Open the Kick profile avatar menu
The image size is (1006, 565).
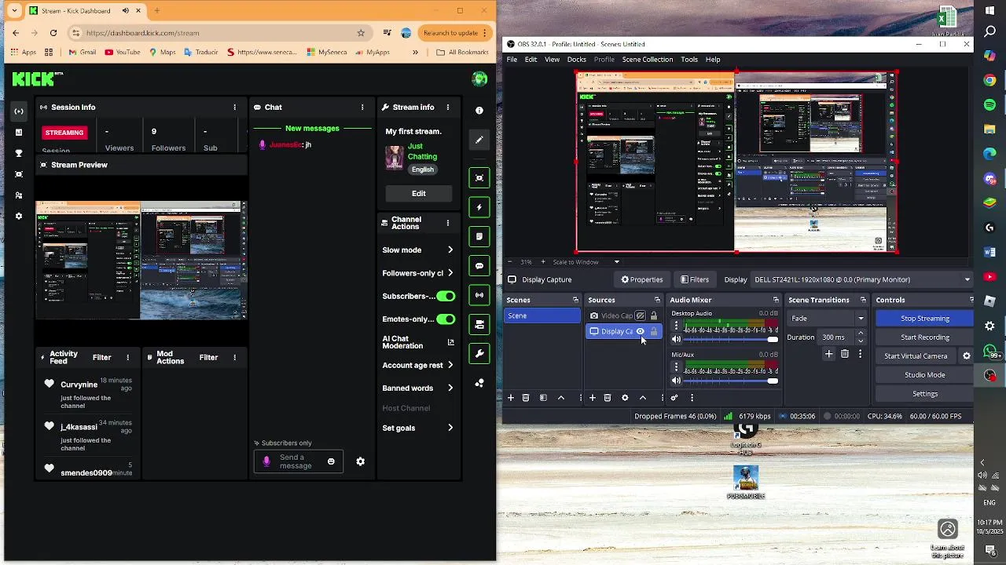click(479, 78)
